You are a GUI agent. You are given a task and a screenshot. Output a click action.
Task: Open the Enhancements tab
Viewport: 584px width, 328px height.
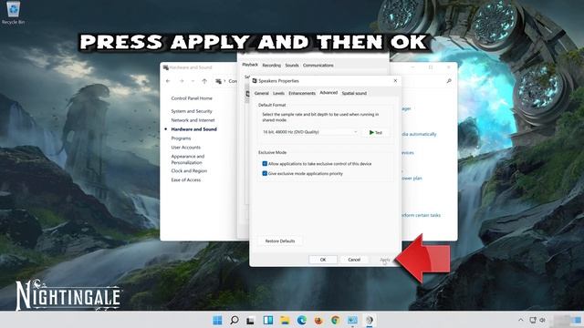tap(302, 93)
